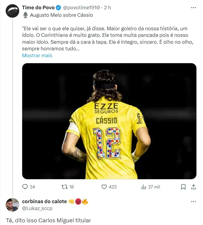Repost the Time do Povo tweet
203x225 pixels.
(x=64, y=187)
